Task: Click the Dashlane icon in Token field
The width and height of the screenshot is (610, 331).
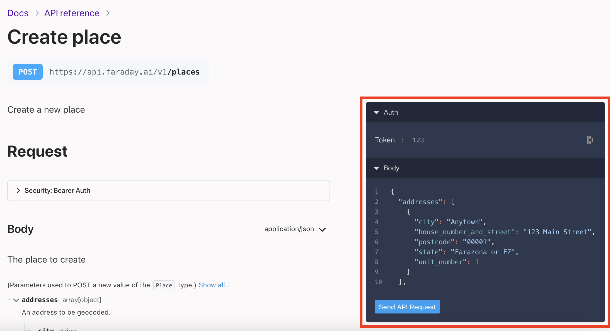Action: (590, 140)
